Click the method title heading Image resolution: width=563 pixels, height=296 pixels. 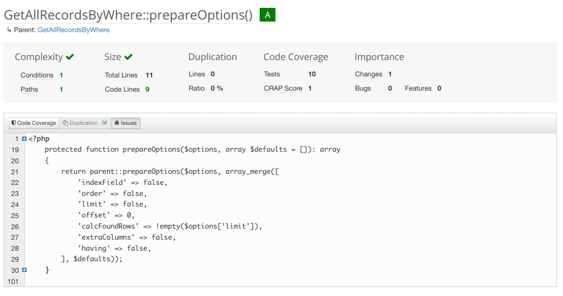[128, 15]
